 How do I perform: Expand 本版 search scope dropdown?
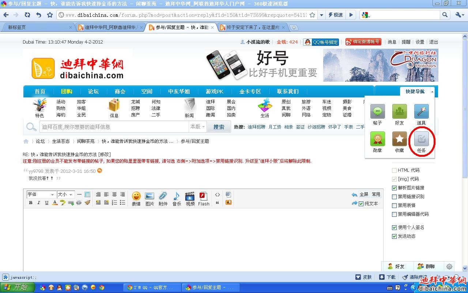[198, 127]
